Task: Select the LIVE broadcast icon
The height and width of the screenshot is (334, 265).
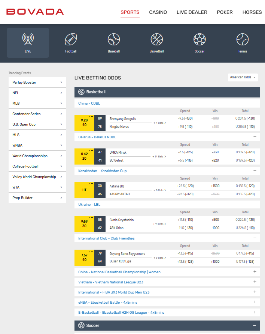Action: click(x=28, y=39)
